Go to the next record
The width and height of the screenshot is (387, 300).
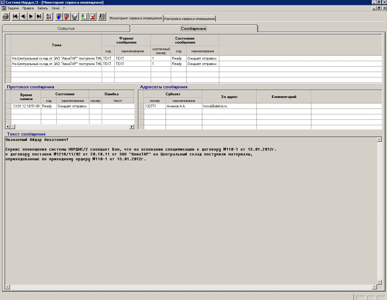(x=31, y=17)
